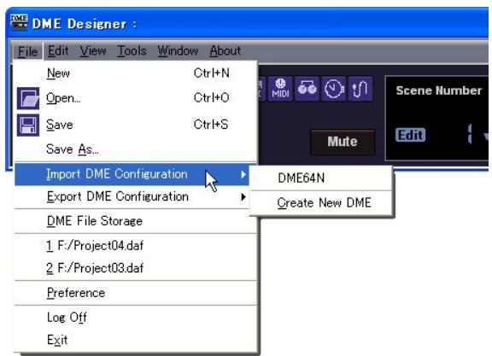The width and height of the screenshot is (492, 356).
Task: Click the Scene Number Edit button
Action: click(x=410, y=135)
